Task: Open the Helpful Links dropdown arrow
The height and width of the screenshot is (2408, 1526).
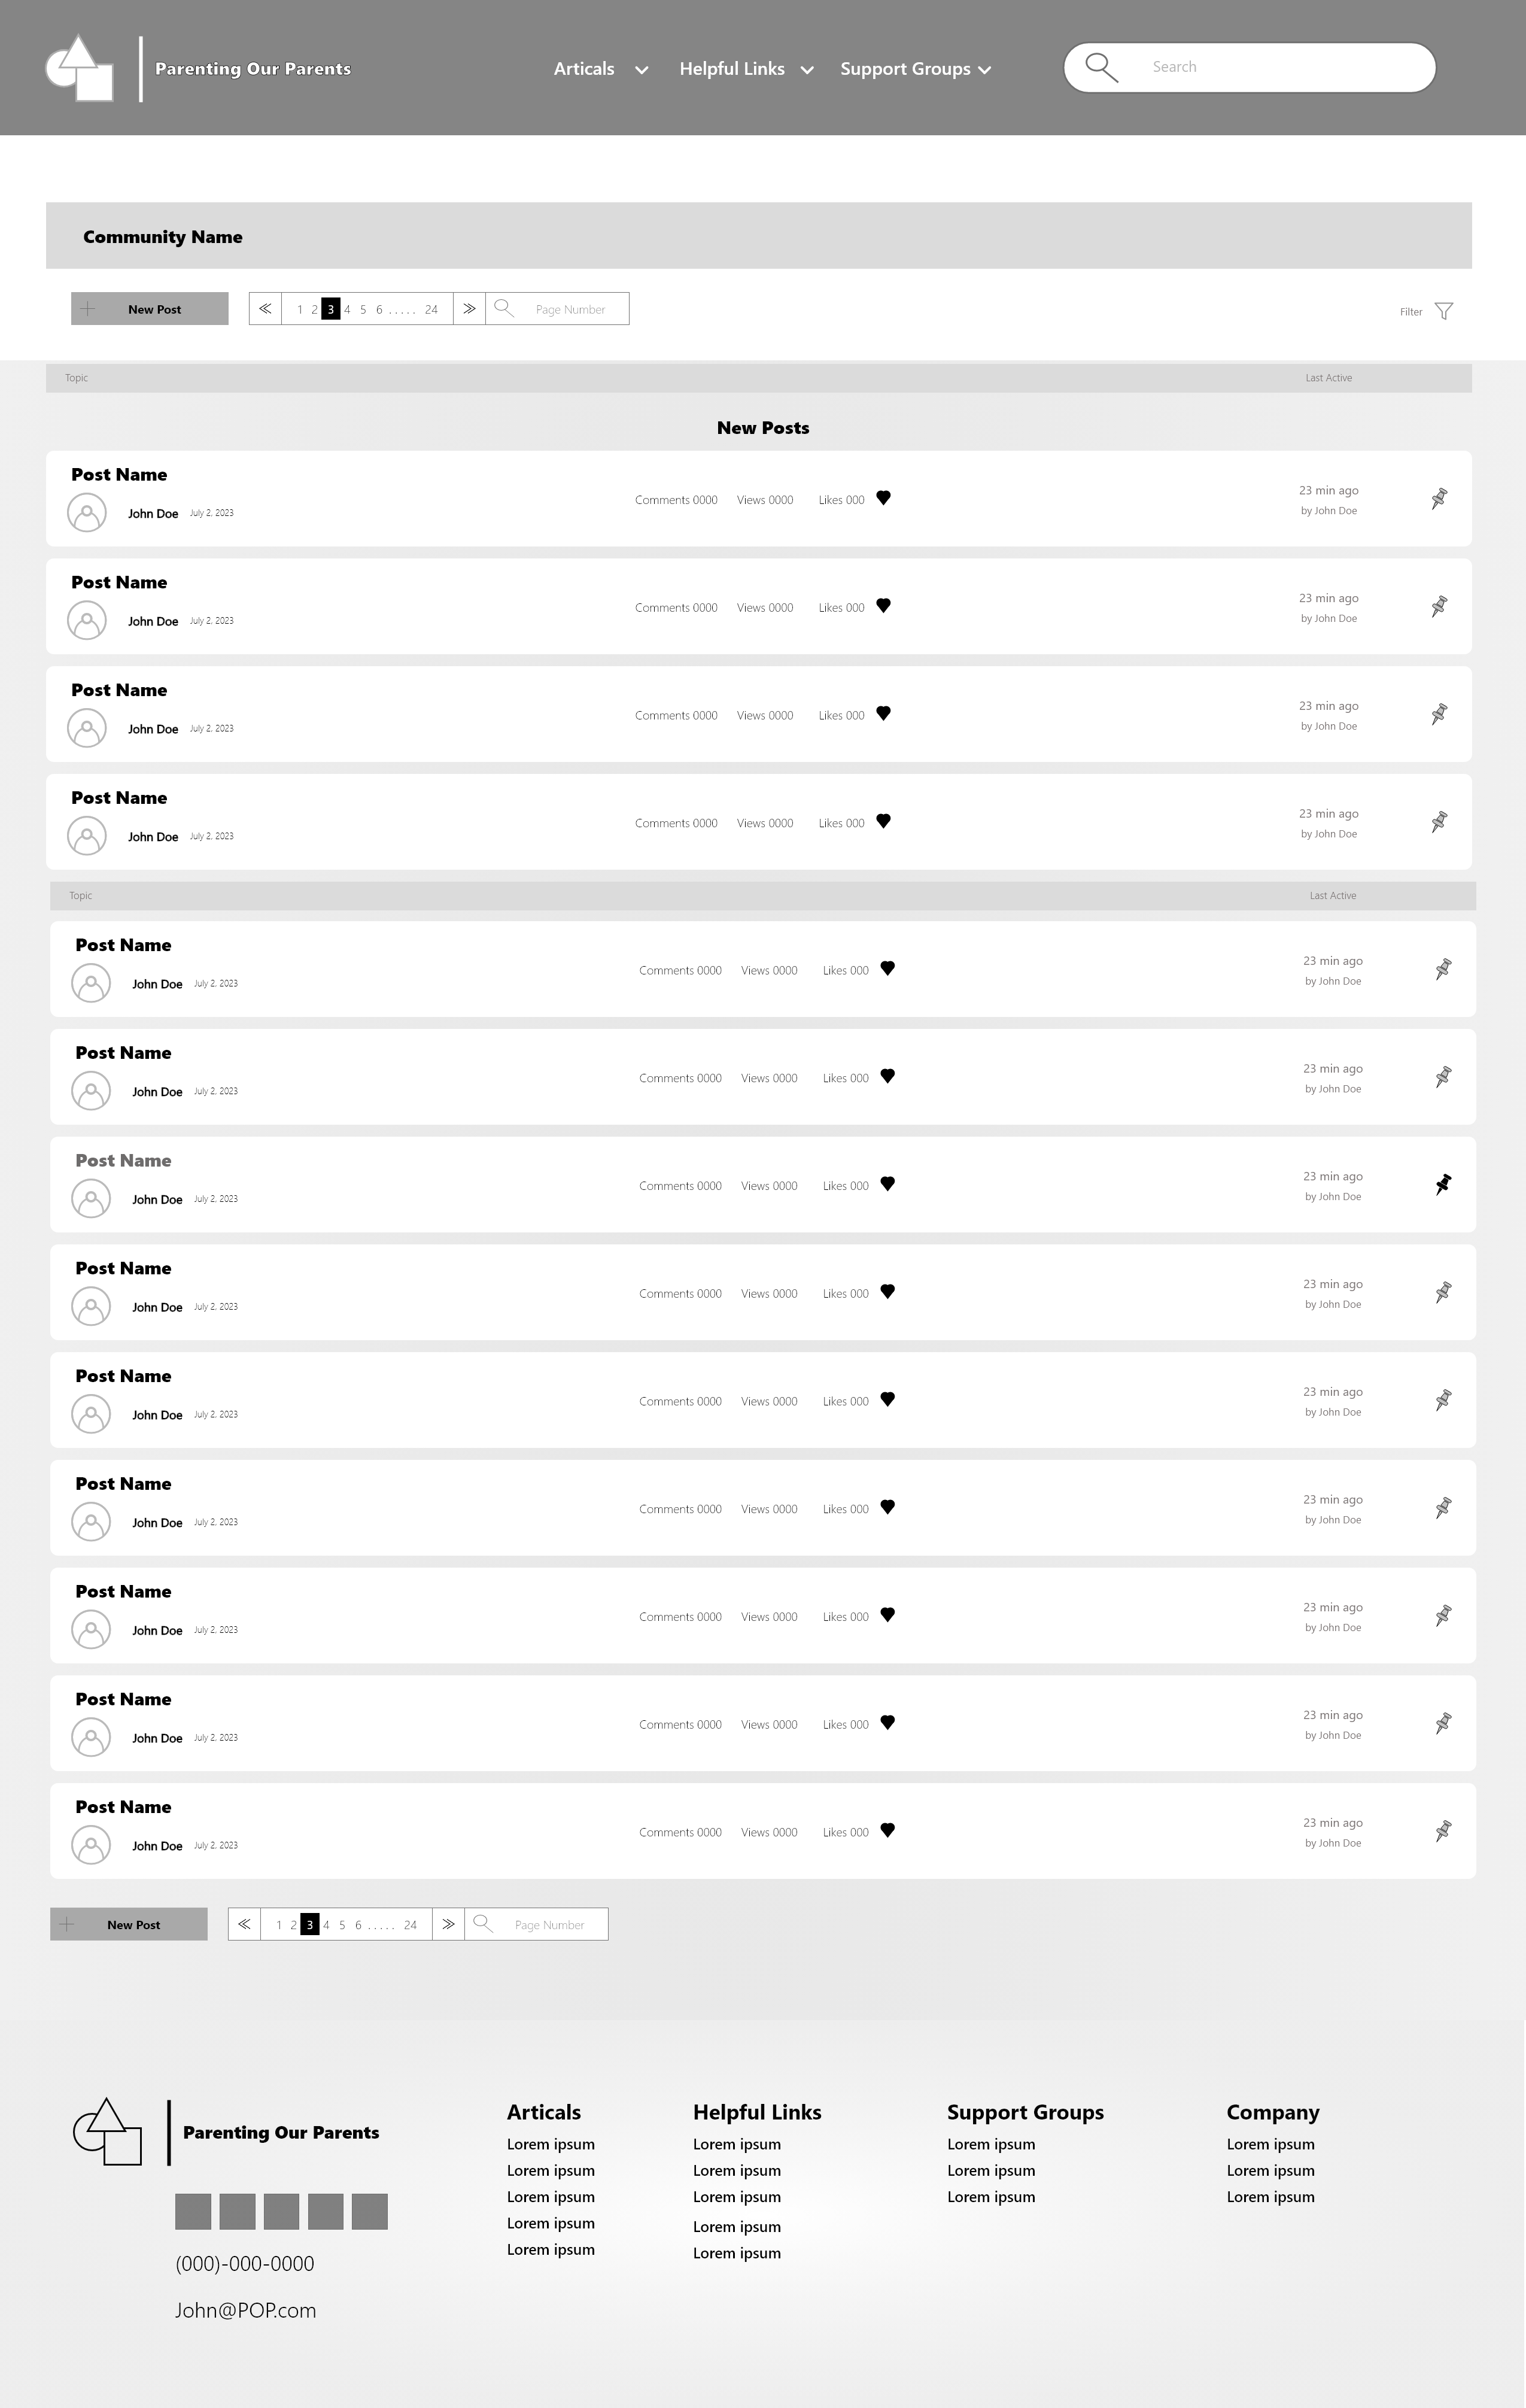Action: point(807,70)
